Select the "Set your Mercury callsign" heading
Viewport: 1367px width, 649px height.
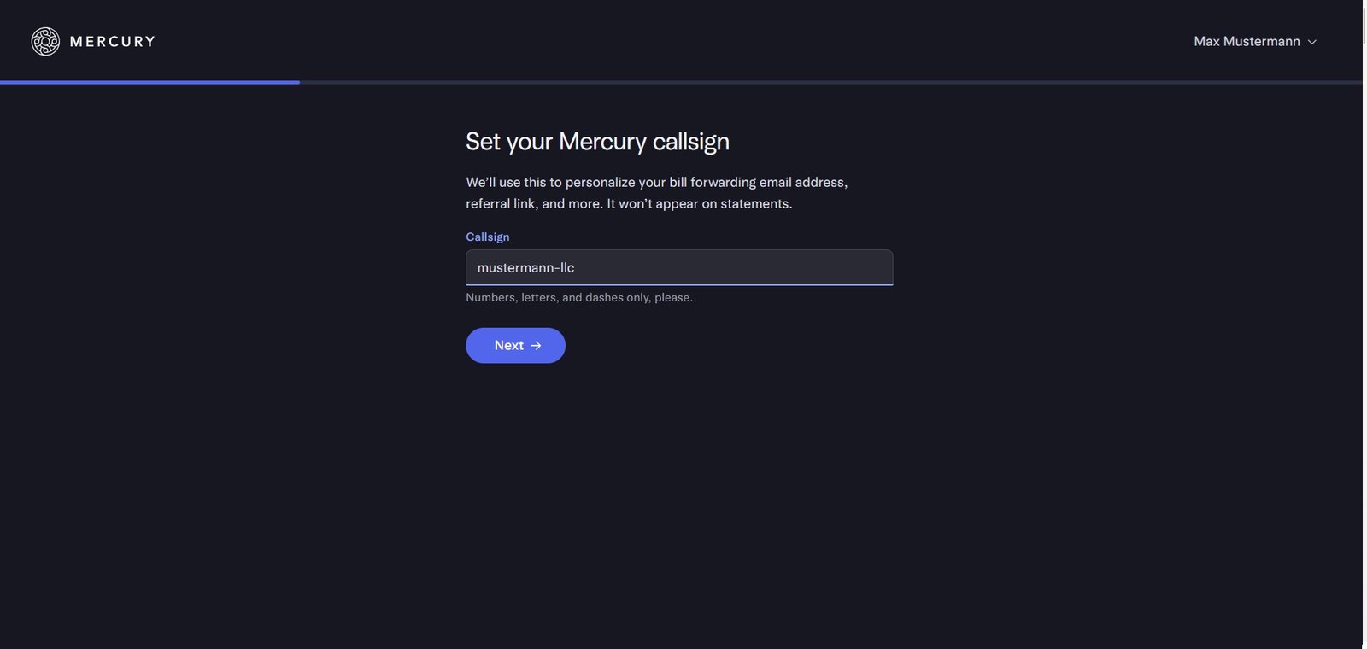pyautogui.click(x=597, y=141)
